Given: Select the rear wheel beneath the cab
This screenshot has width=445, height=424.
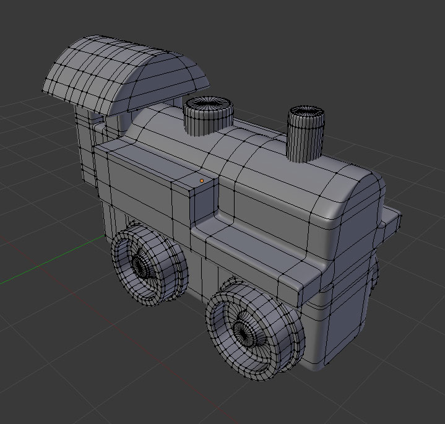Looking at the screenshot, I should pos(149,266).
